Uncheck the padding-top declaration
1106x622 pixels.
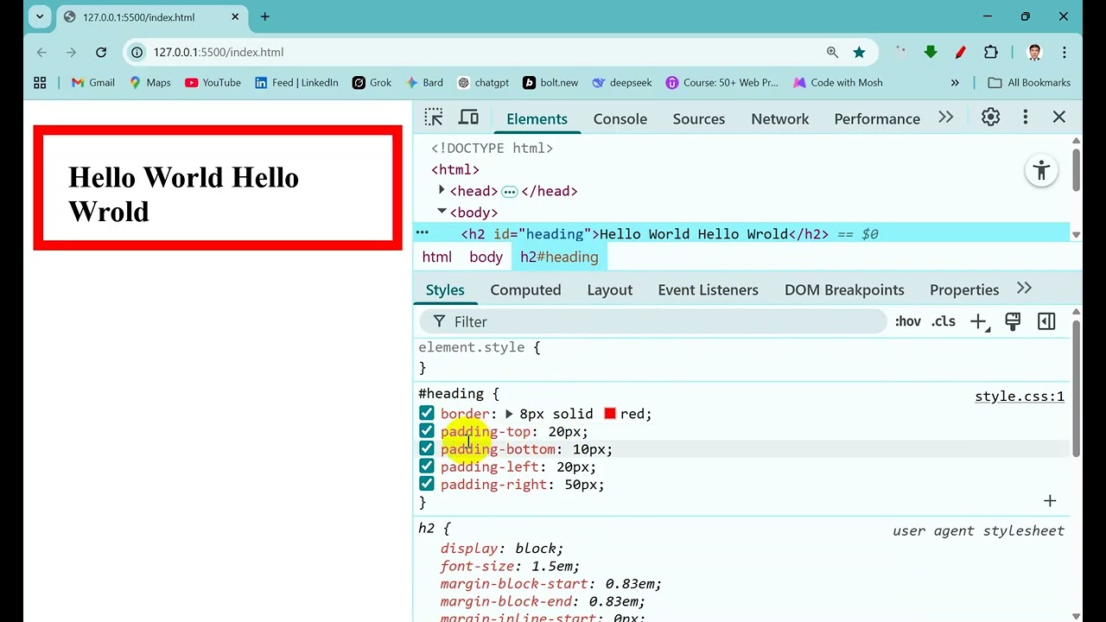pyautogui.click(x=427, y=430)
